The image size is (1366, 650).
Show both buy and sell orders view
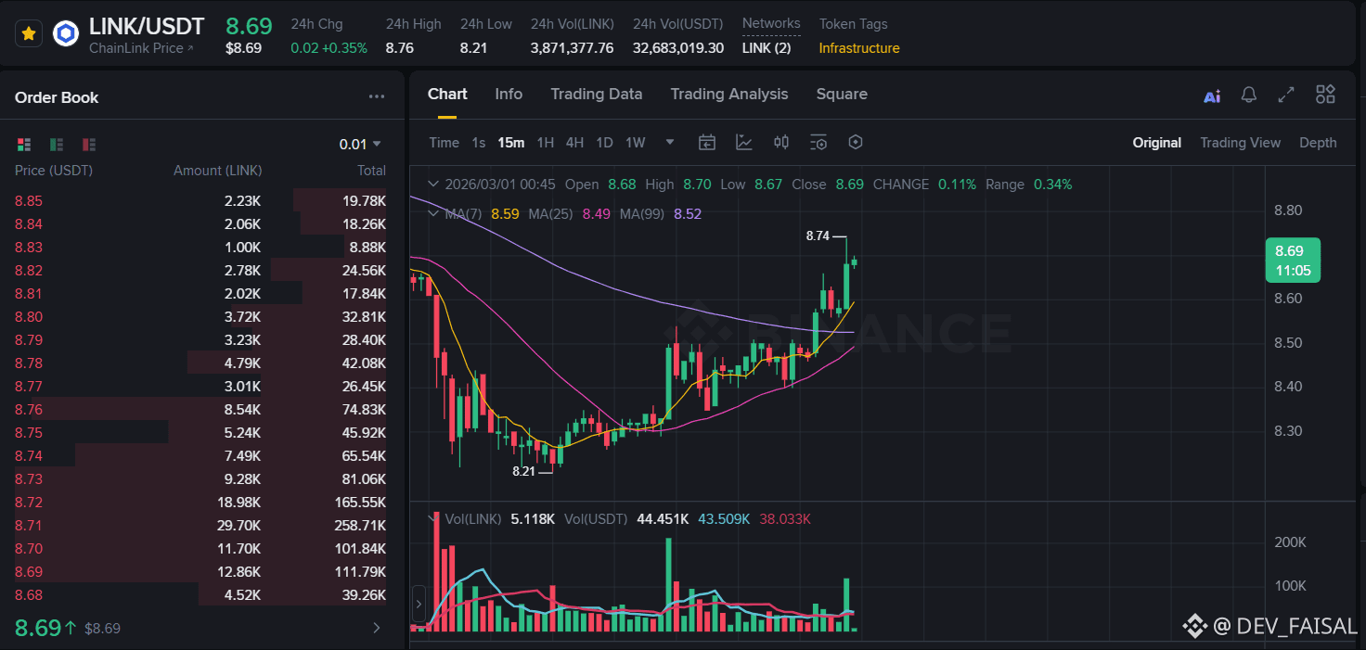click(x=24, y=144)
